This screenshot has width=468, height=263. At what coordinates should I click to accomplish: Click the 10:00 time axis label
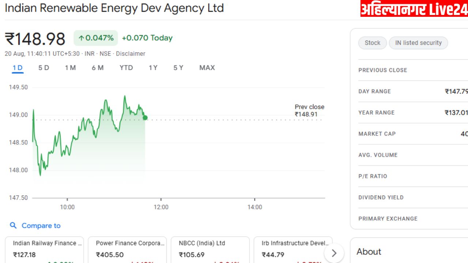67,207
